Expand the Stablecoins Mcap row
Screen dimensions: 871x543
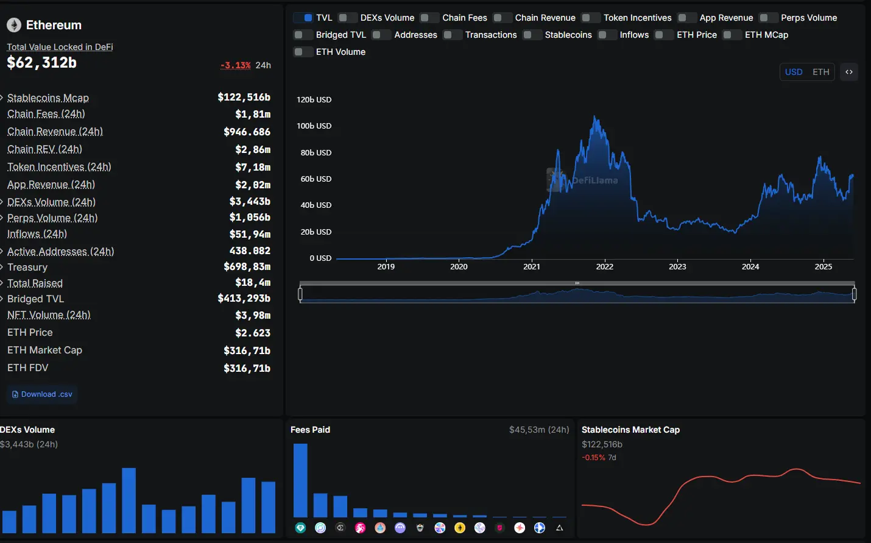click(2, 98)
